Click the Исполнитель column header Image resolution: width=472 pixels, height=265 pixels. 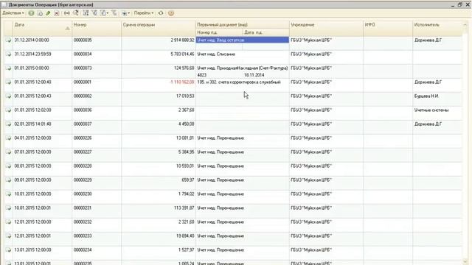tap(437, 28)
